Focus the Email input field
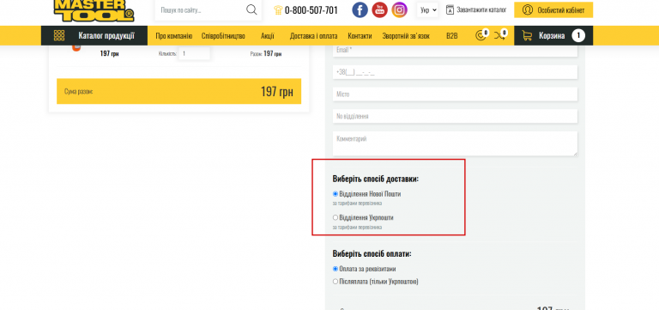Viewport: 659px width, 310px height. [455, 51]
